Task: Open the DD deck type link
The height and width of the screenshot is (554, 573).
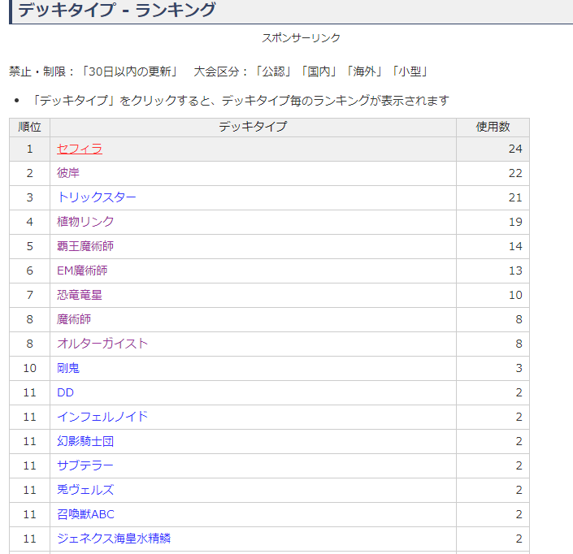Action: coord(65,392)
